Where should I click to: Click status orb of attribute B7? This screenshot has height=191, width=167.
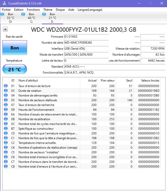pos(6,129)
